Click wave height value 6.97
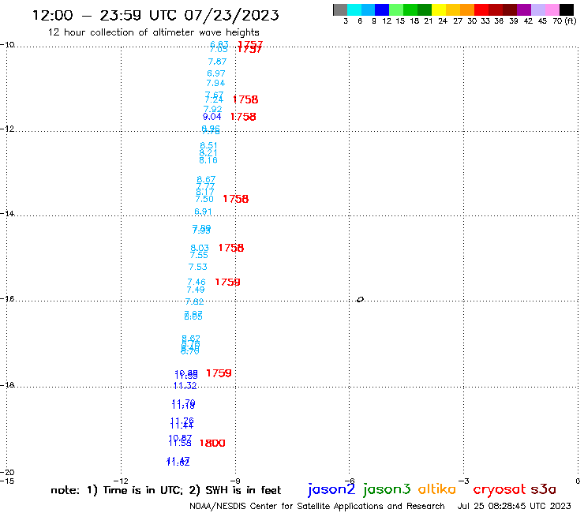 (x=216, y=73)
